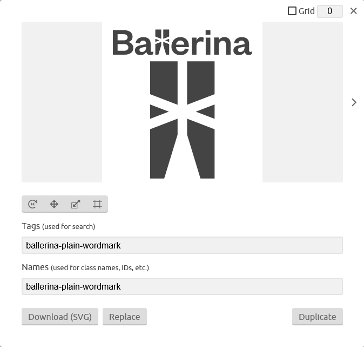Duplicate the ballerina-plain-wordmark glyph

318,317
